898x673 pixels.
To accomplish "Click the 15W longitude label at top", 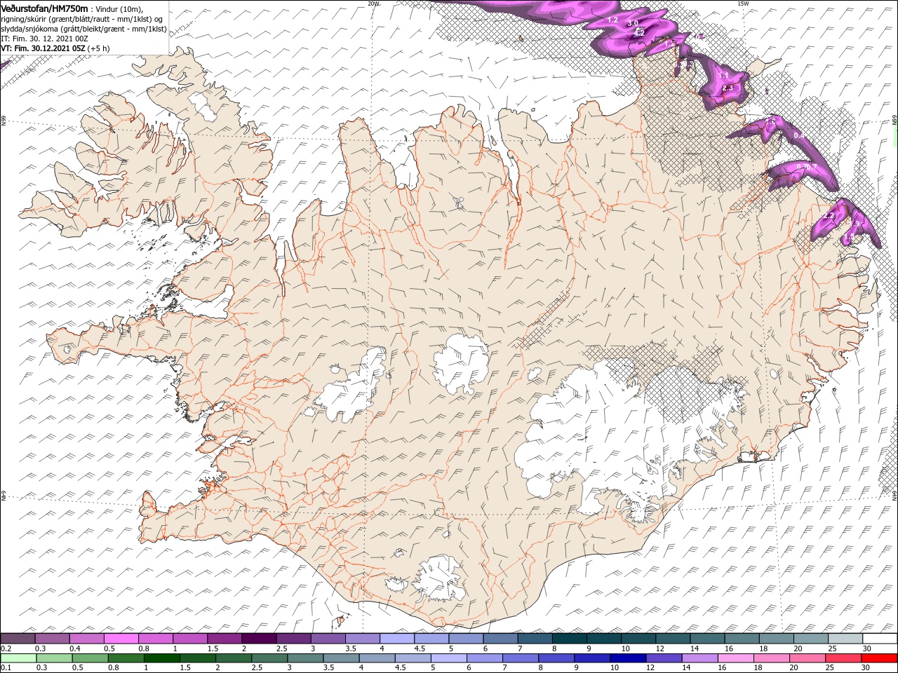I will [x=743, y=3].
